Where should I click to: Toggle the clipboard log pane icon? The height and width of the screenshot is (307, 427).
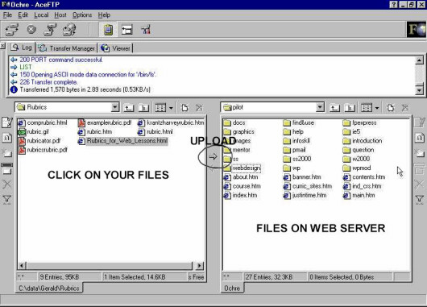pos(109,30)
